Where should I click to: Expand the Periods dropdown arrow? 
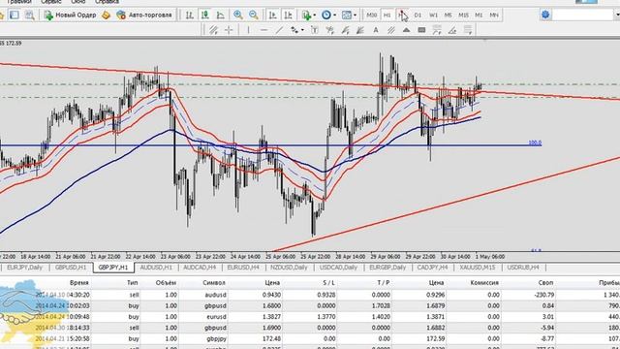point(334,16)
